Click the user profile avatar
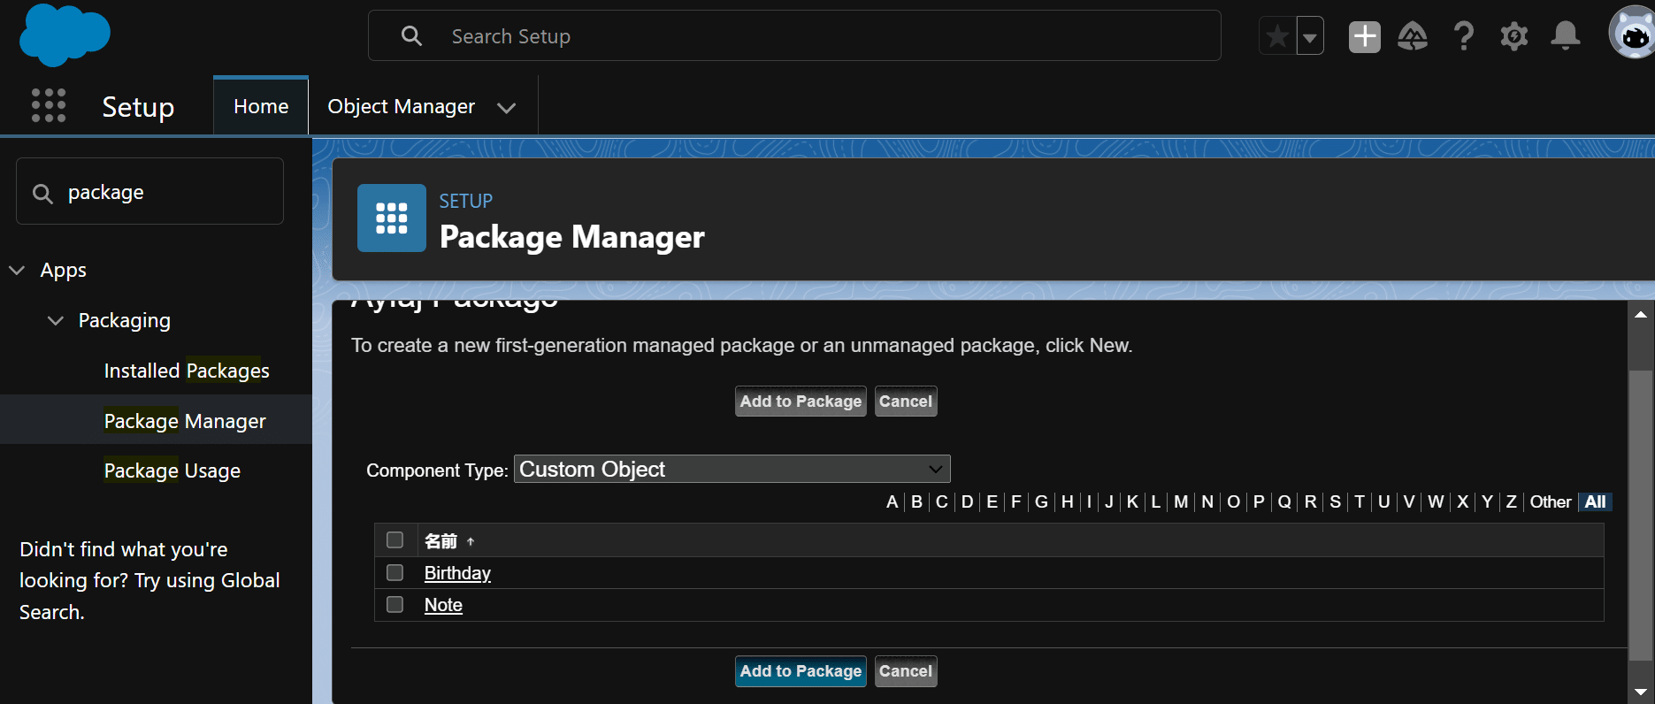Viewport: 1655px width, 704px height. click(1631, 34)
